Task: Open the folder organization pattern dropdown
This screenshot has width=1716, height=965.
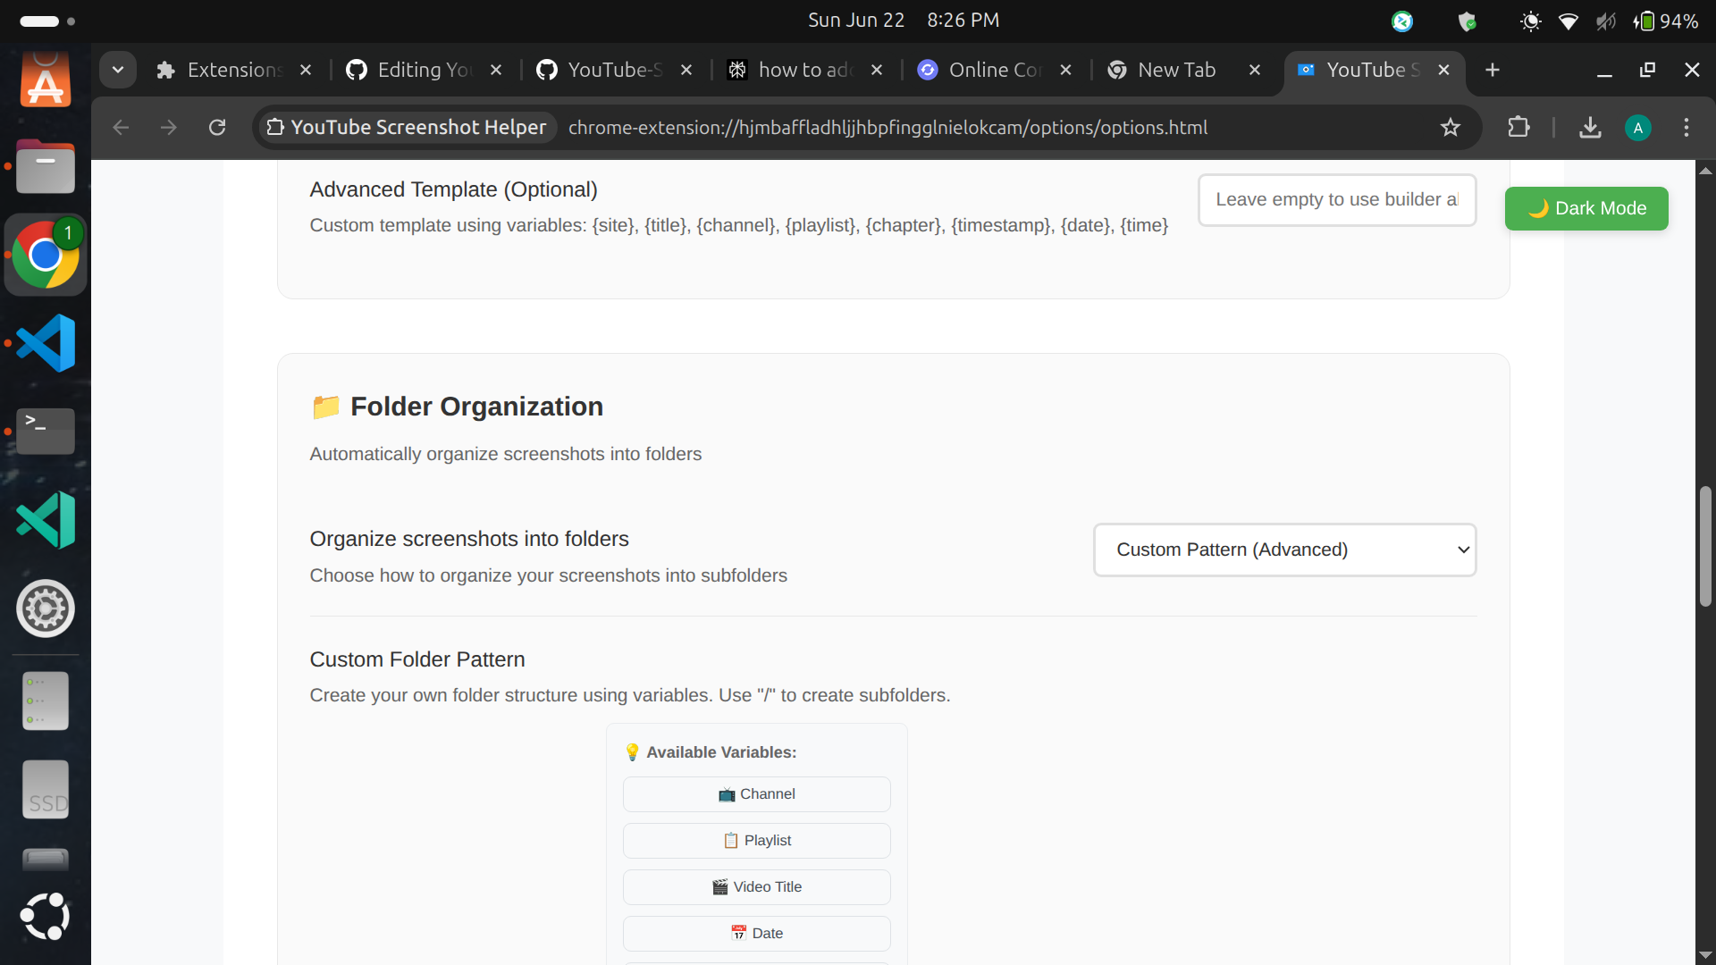Action: tap(1284, 550)
